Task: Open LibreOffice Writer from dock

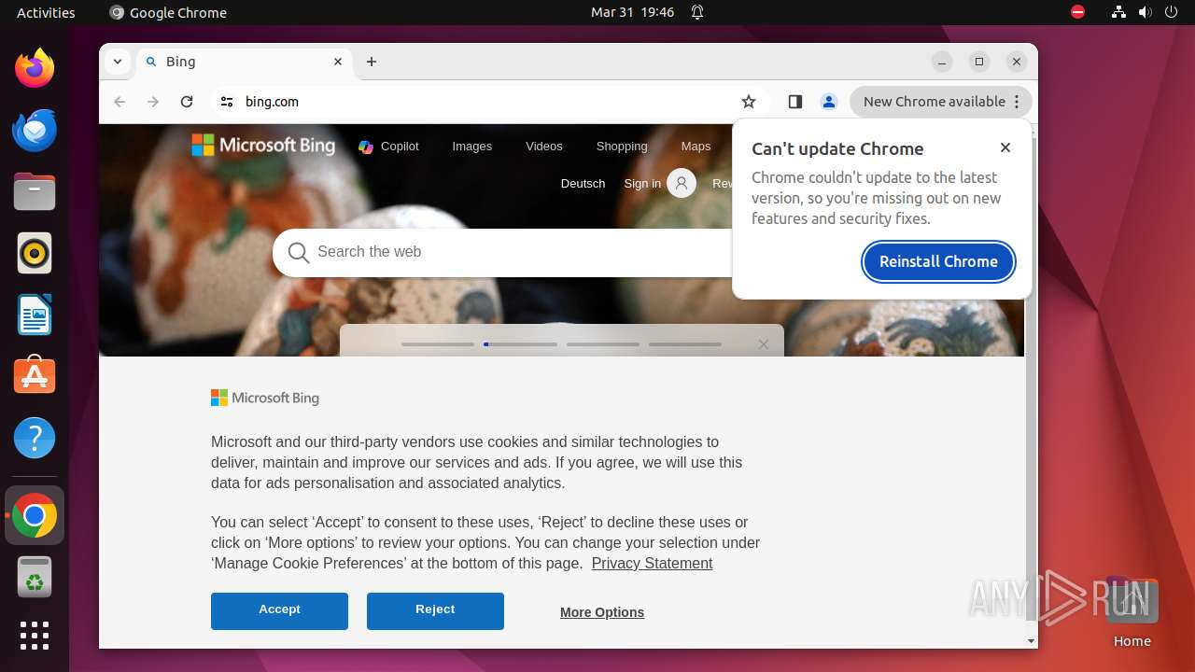Action: click(35, 315)
